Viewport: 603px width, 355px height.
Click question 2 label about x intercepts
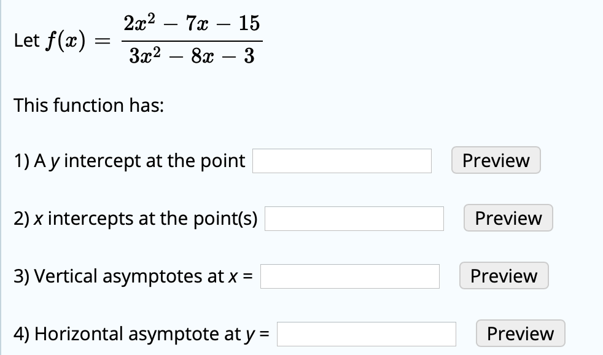(136, 218)
